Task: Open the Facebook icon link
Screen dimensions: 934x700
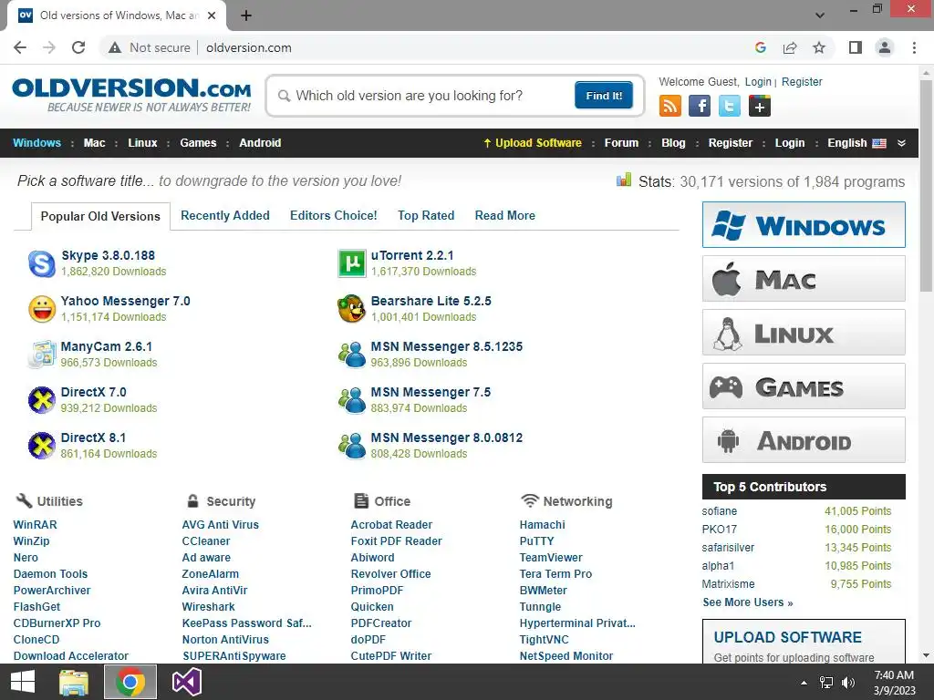Action: pos(700,106)
